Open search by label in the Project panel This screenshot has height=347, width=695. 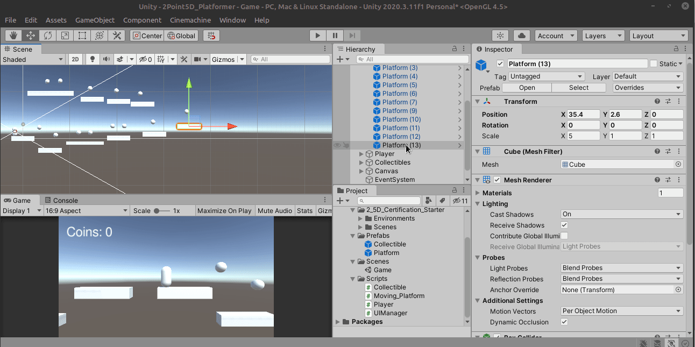pos(443,201)
